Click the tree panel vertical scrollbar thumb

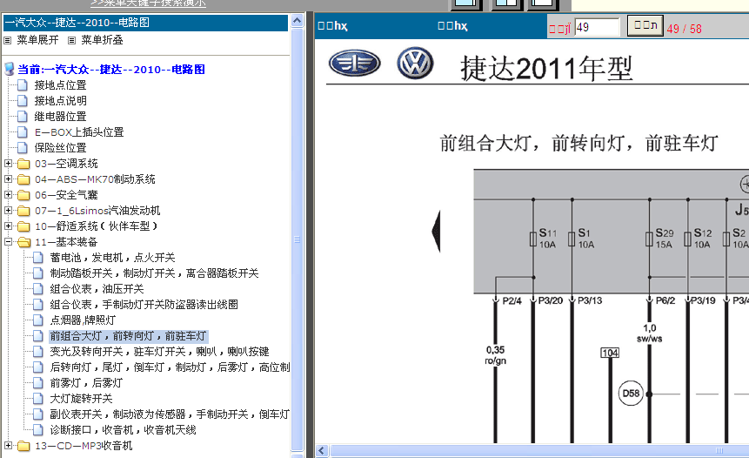coord(298,239)
